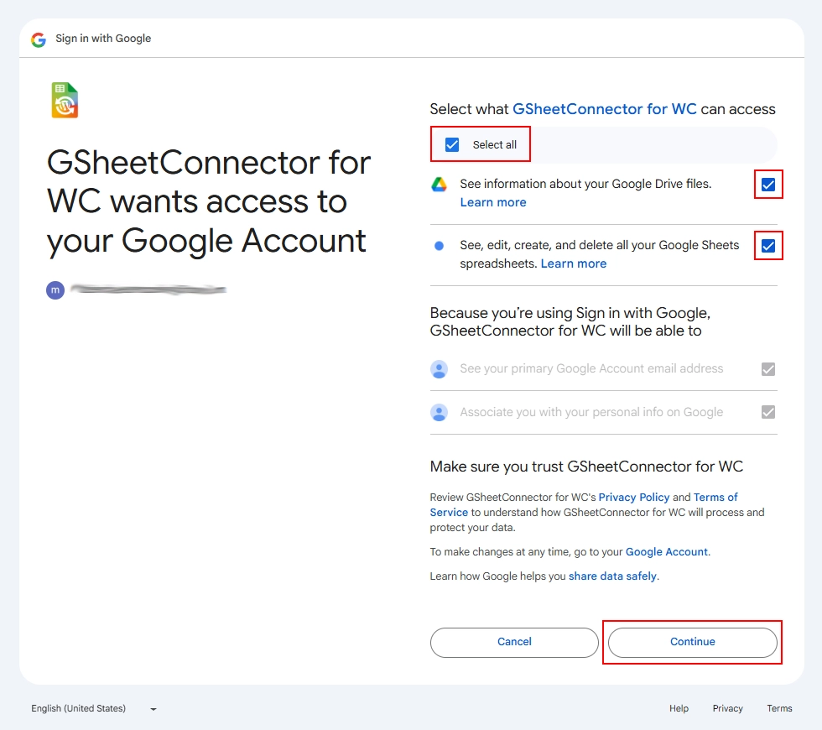The image size is (822, 730).
Task: Click Learn more under Google Drive files
Action: tap(493, 201)
